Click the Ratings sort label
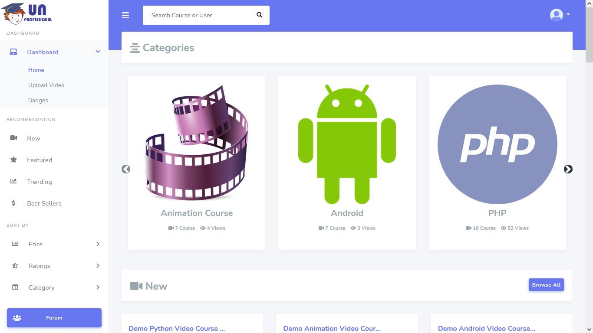The width and height of the screenshot is (593, 333). pyautogui.click(x=40, y=266)
